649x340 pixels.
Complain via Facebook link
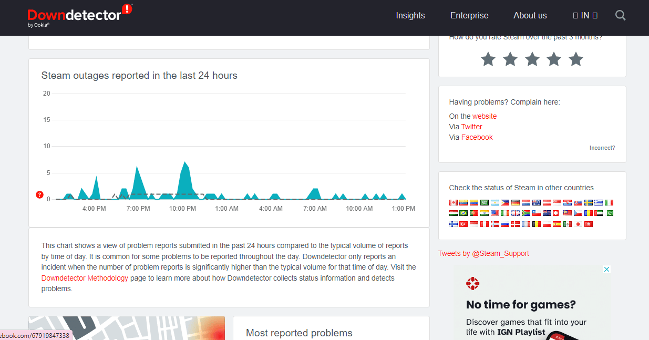(x=477, y=137)
